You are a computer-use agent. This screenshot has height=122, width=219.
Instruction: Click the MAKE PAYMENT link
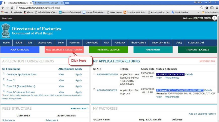tap(79, 108)
